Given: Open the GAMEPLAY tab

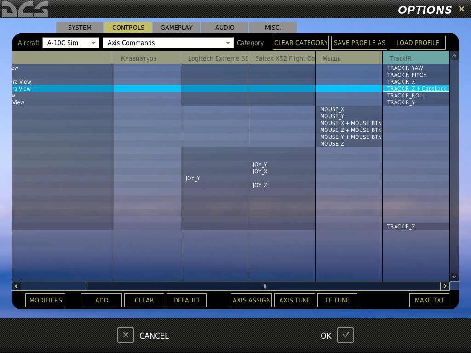Looking at the screenshot, I should coord(177,28).
